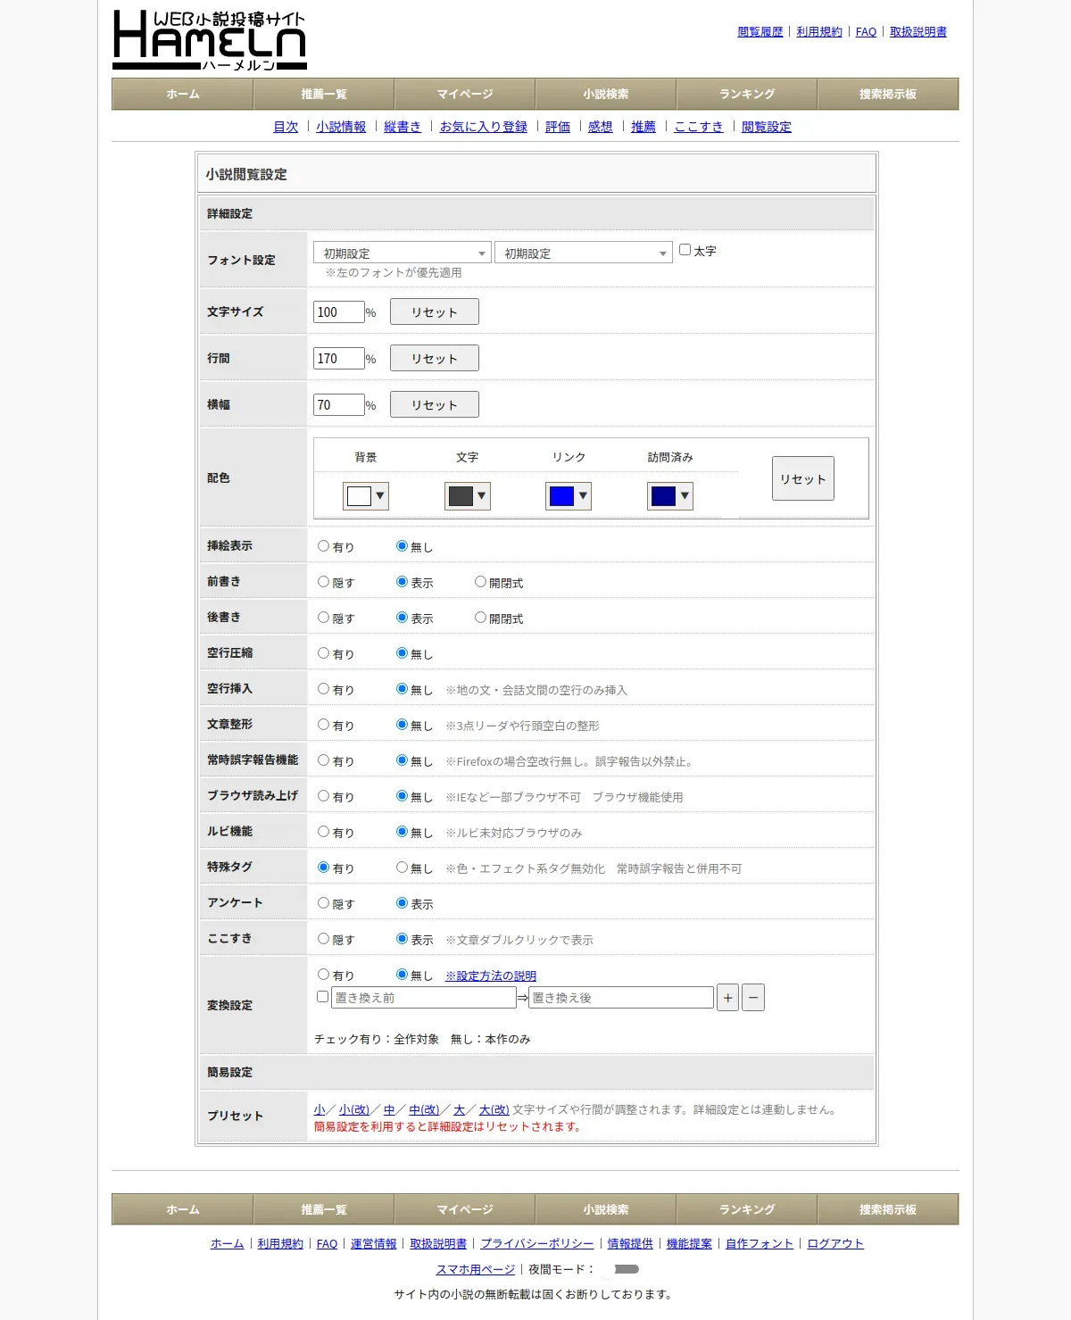
Task: Reset the 配色 colors
Action: [803, 478]
